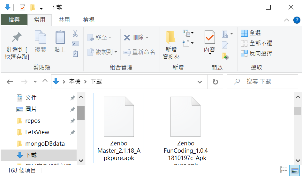Click the pin icon next to LetsView

point(72,132)
